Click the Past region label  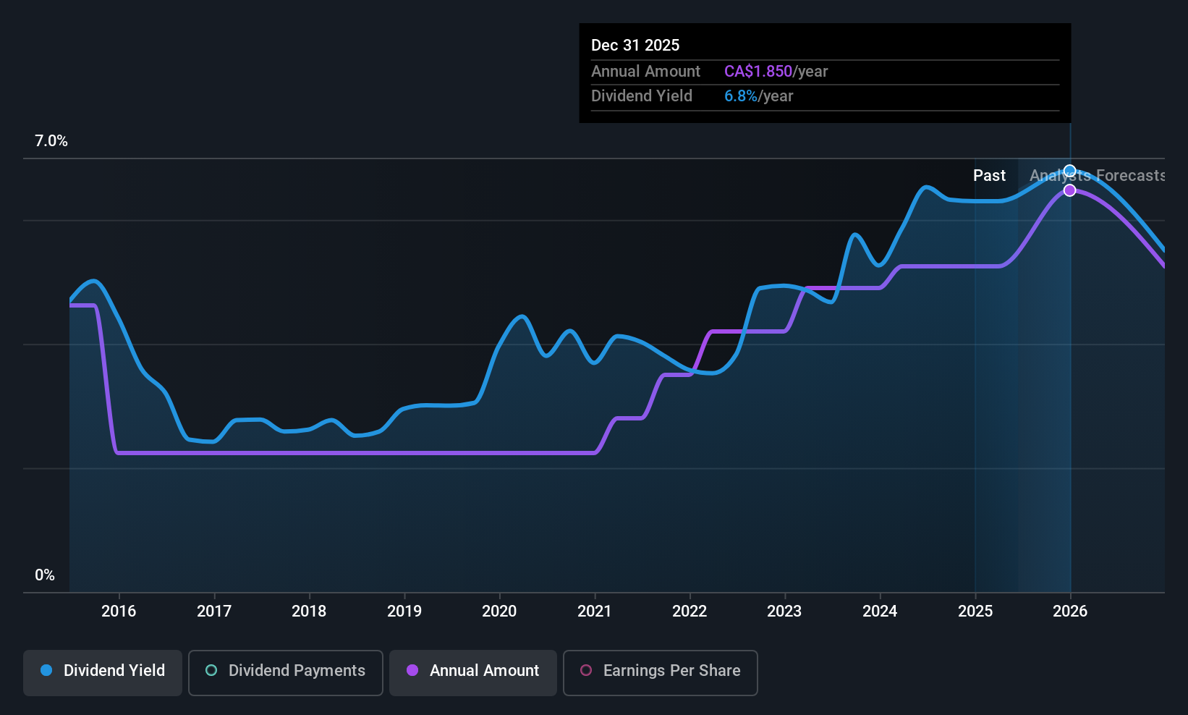coord(989,176)
